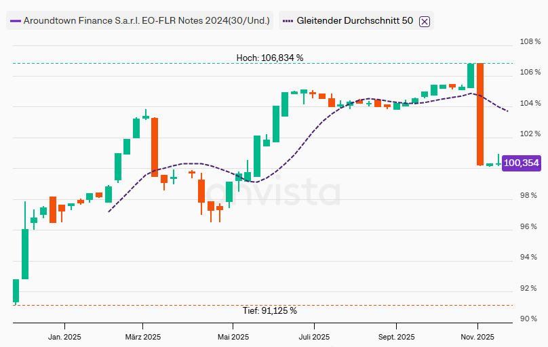Screen dimensions: 548x347
Task: Click the Aroundtown Finance notes legend label
Action: (x=146, y=20)
